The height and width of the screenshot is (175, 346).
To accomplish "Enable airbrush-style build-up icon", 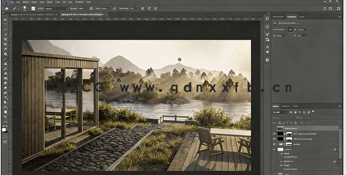I will pos(114,9).
